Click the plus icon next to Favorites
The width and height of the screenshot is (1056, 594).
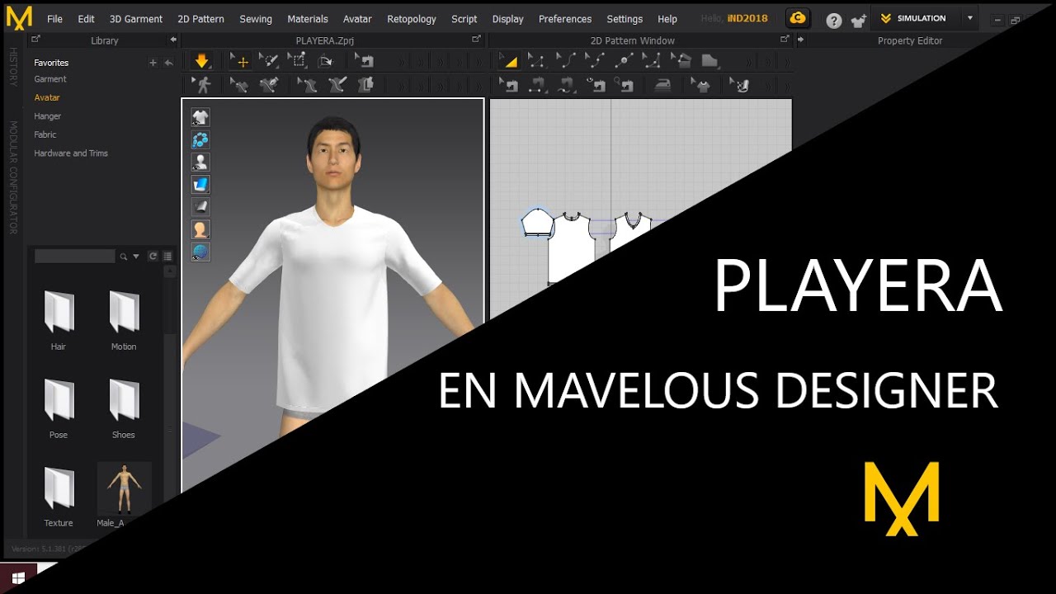tap(153, 63)
